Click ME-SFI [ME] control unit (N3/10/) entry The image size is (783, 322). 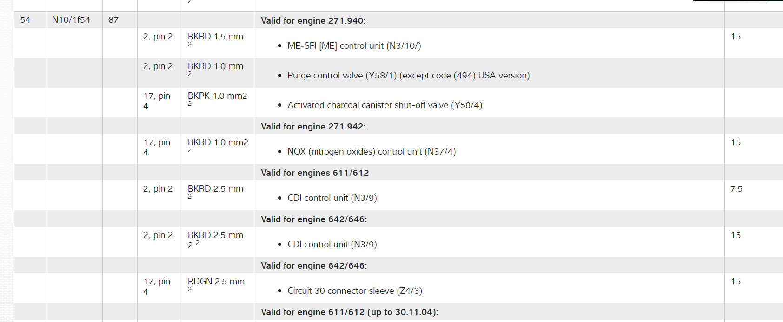pos(354,46)
